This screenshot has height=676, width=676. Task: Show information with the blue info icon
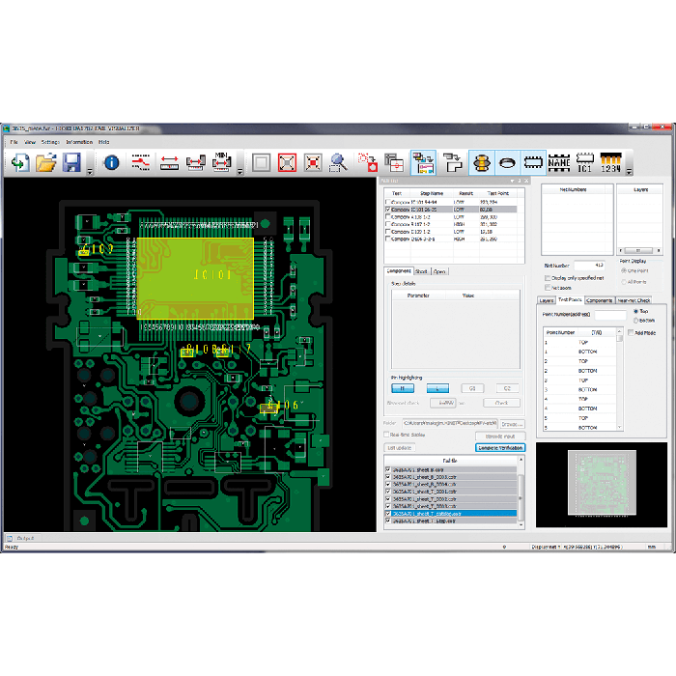(x=112, y=162)
